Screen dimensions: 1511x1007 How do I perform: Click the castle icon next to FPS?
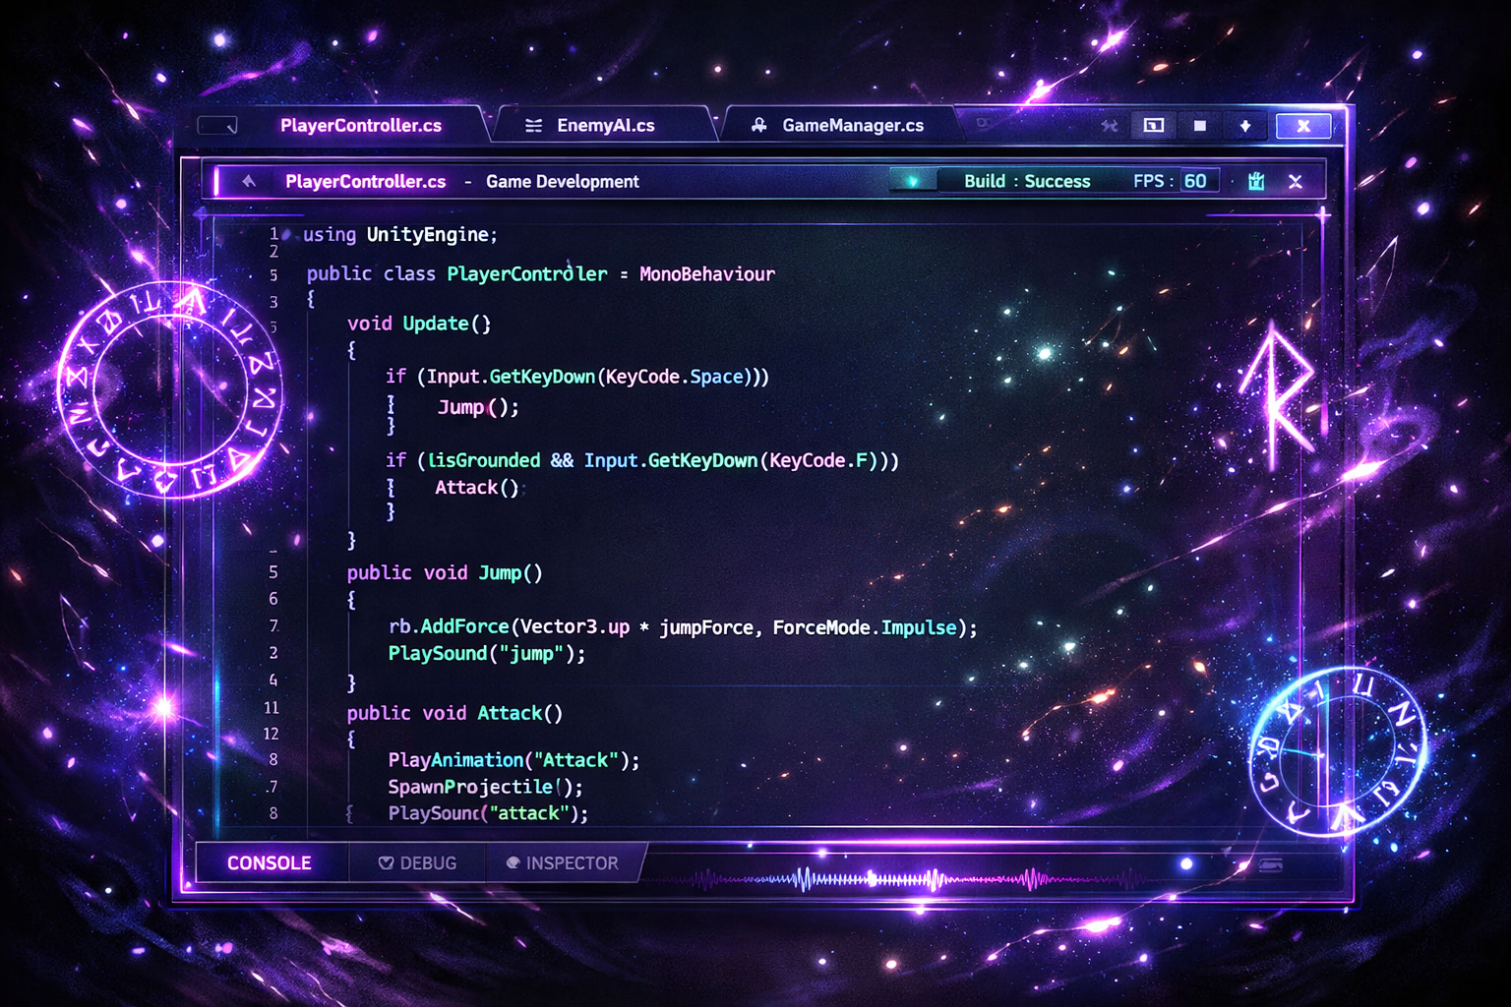point(1256,181)
